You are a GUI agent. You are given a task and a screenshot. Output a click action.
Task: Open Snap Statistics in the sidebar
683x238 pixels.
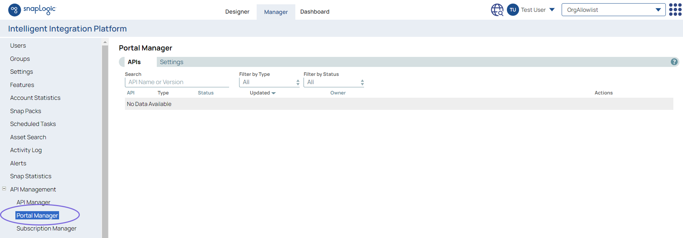(31, 176)
